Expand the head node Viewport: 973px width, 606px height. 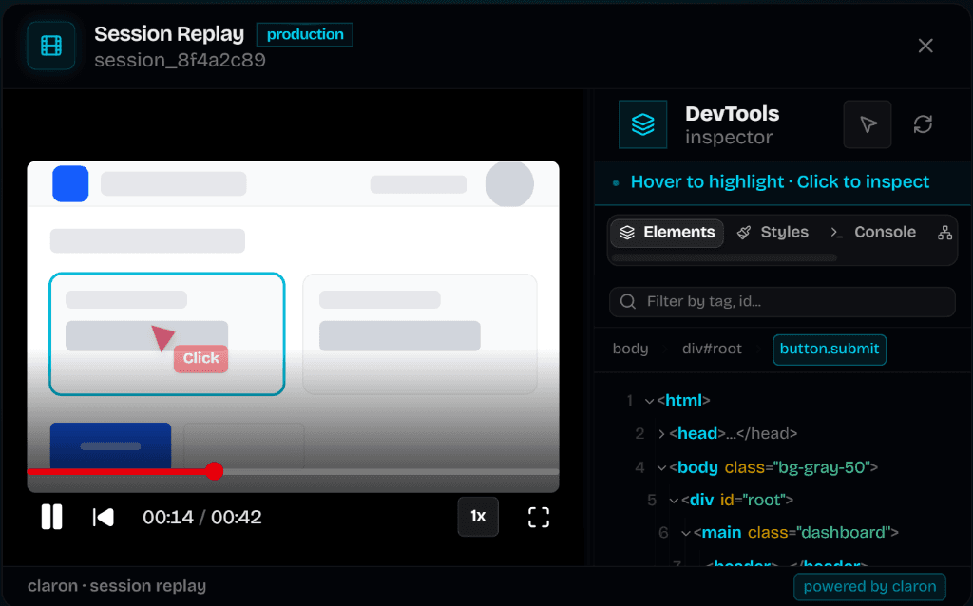[661, 433]
